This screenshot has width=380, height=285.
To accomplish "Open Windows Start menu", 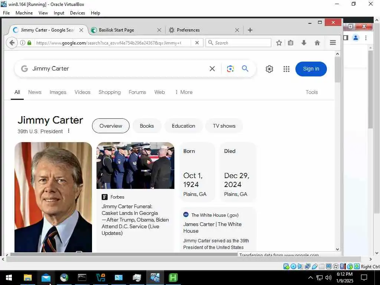I will [x=9, y=278].
